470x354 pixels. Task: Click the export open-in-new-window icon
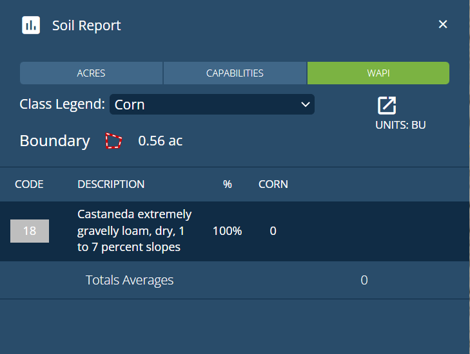point(387,106)
